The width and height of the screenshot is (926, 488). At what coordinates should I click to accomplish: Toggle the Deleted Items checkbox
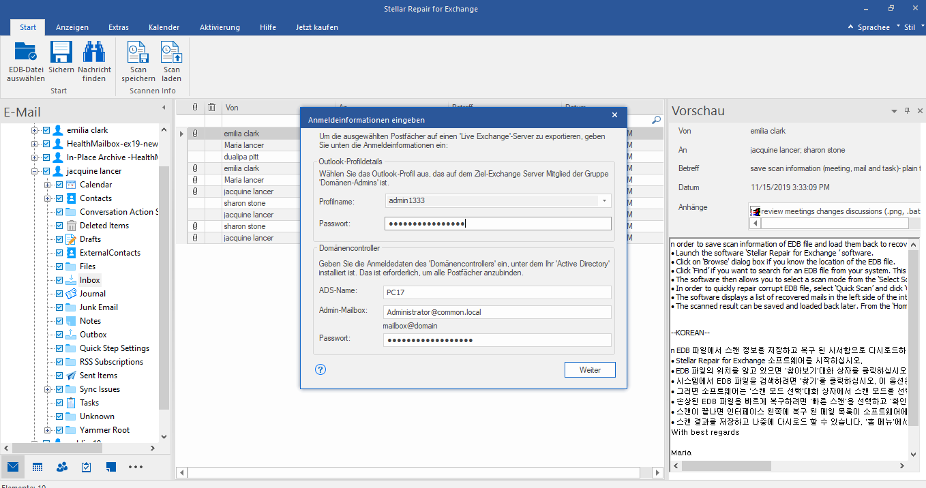point(59,226)
